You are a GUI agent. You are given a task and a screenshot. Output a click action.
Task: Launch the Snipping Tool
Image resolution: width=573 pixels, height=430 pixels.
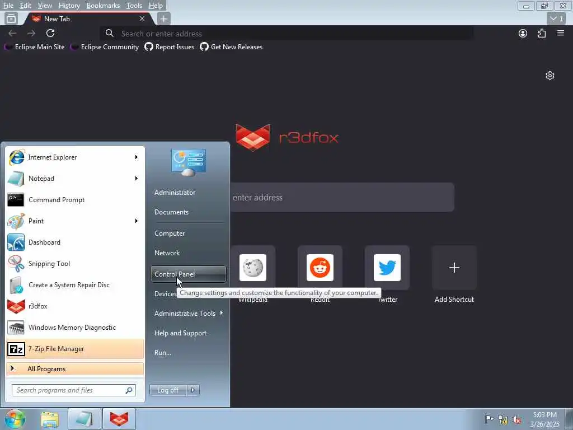[x=75, y=264]
